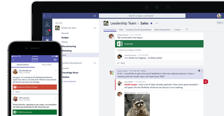Screen dimensions: 224x116
Task: Open Megan Bowen's avatar on first message
Action: pos(111,36)
